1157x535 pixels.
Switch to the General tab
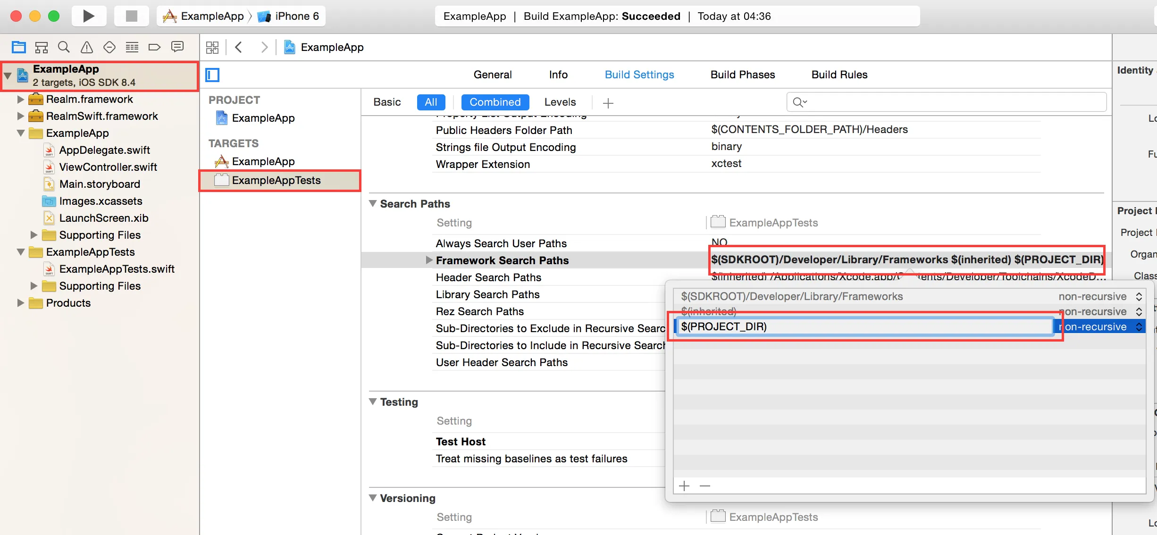(x=492, y=75)
